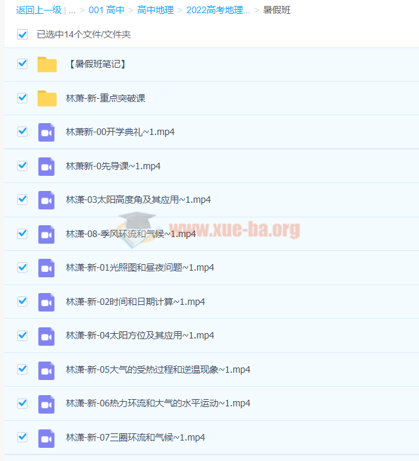The height and width of the screenshot is (461, 419).
Task: Select file name 林潇-新-05大气的受热过程和逆温现象~1.mp4
Action: click(x=158, y=369)
